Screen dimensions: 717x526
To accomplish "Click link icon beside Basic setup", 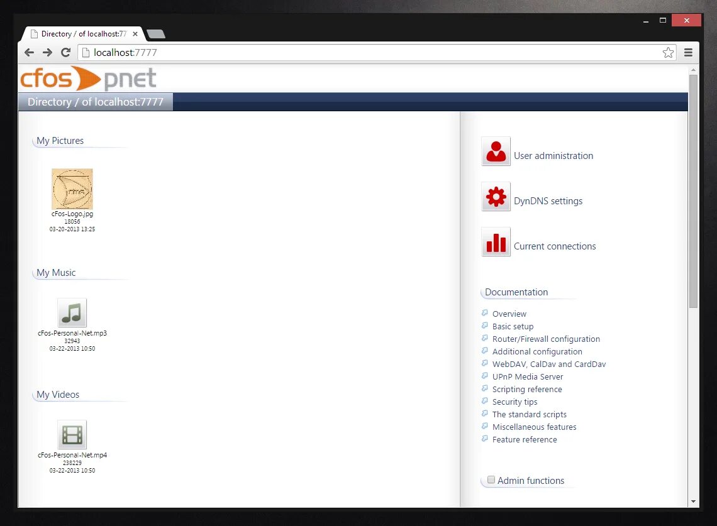I will click(485, 326).
